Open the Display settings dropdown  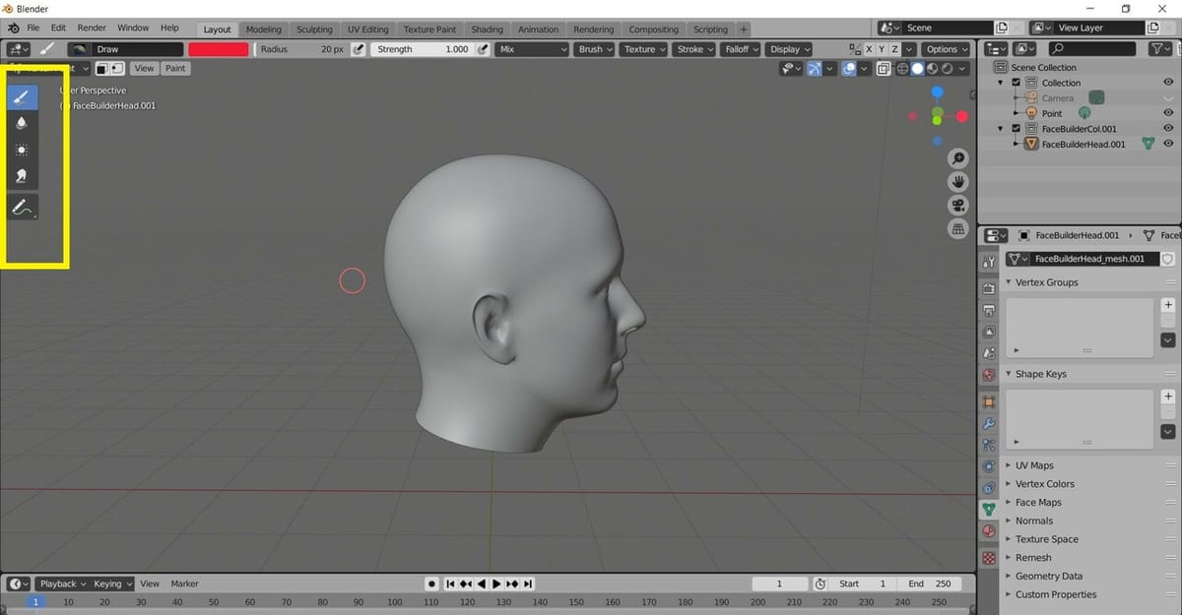(x=789, y=49)
